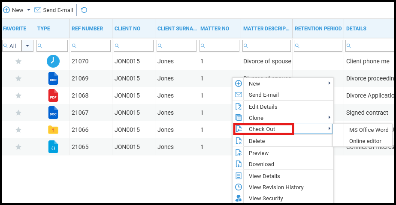Click the yellow folder icon for 21066
This screenshot has width=396, height=205.
click(53, 130)
